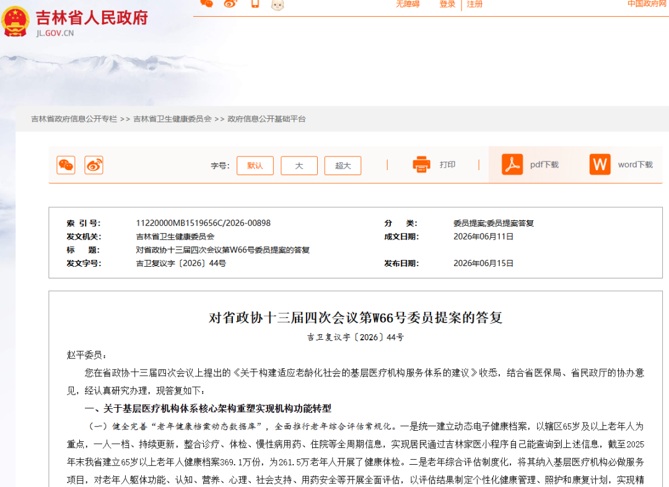Click word下载 download link

[x=636, y=165]
